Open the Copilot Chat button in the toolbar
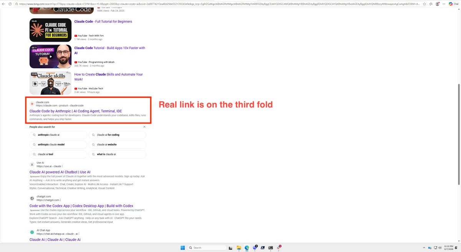 [453, 3]
